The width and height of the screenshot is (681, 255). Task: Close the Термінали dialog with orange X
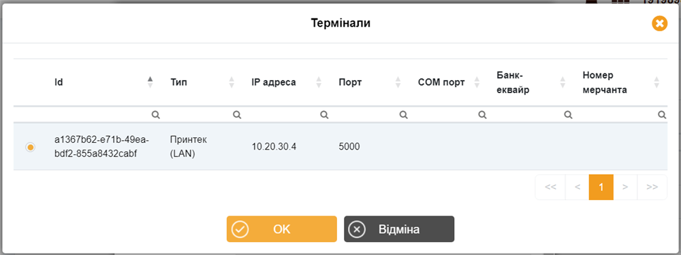[x=659, y=23]
